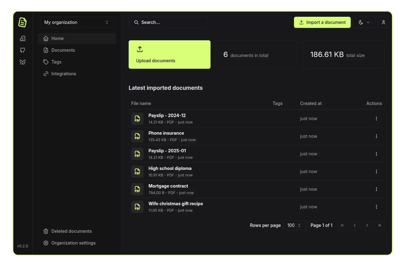Select Home in the sidebar
The image size is (405, 266).
point(77,38)
